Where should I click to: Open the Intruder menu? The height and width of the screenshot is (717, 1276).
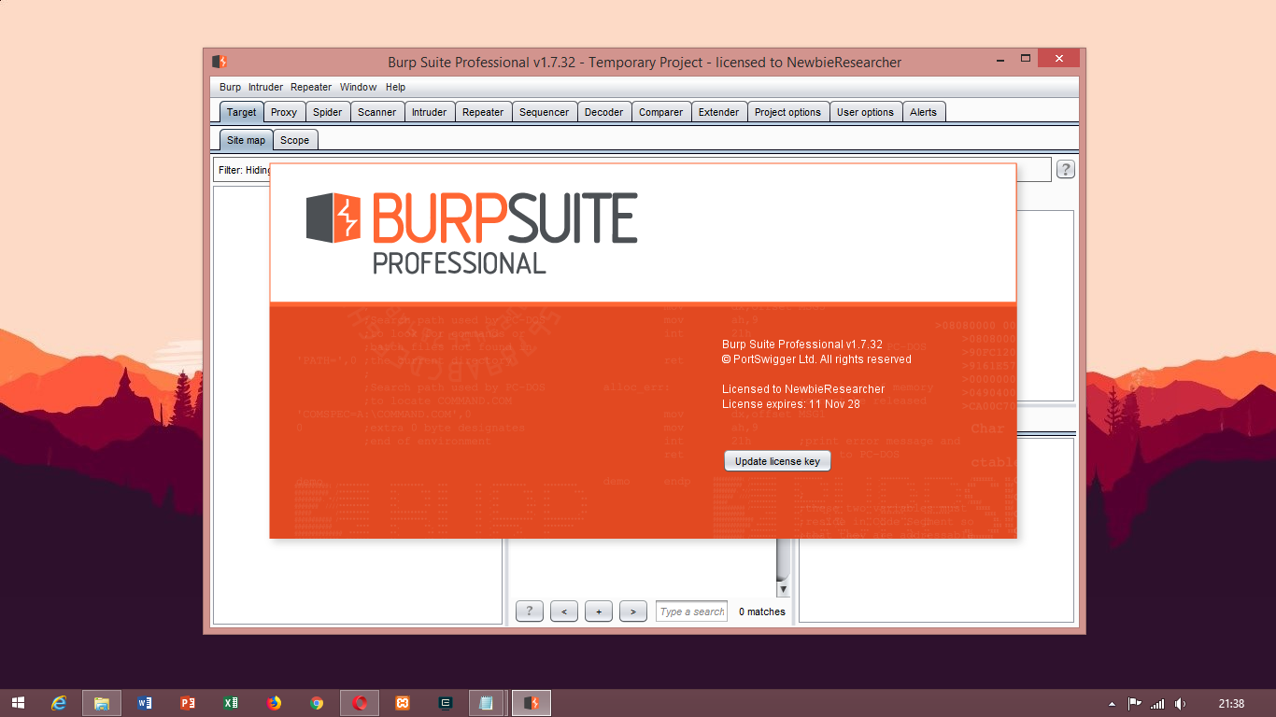265,87
